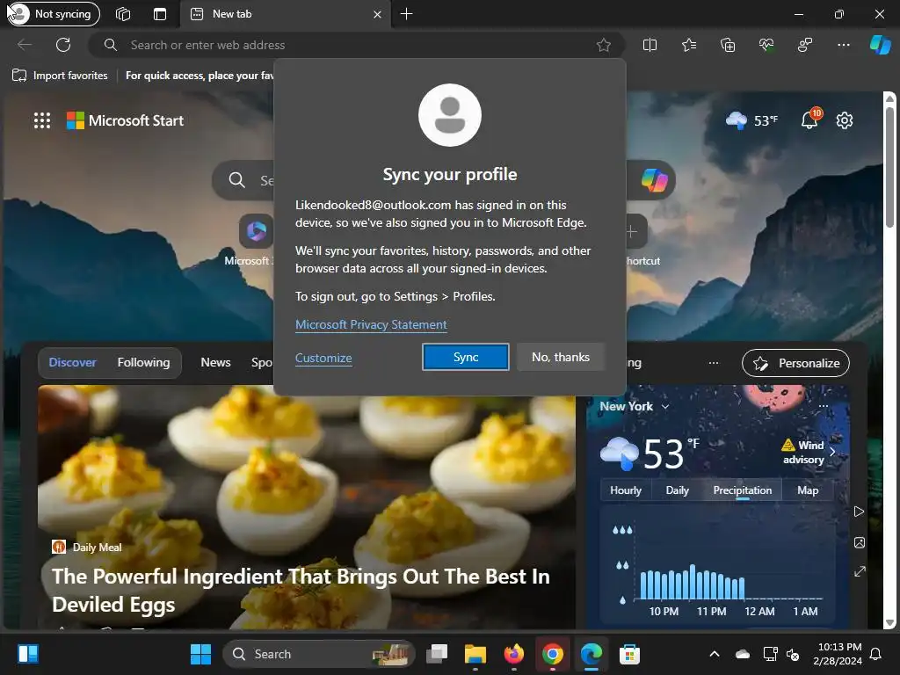Open the deviled eggs article headline
This screenshot has width=900, height=675.
(301, 590)
